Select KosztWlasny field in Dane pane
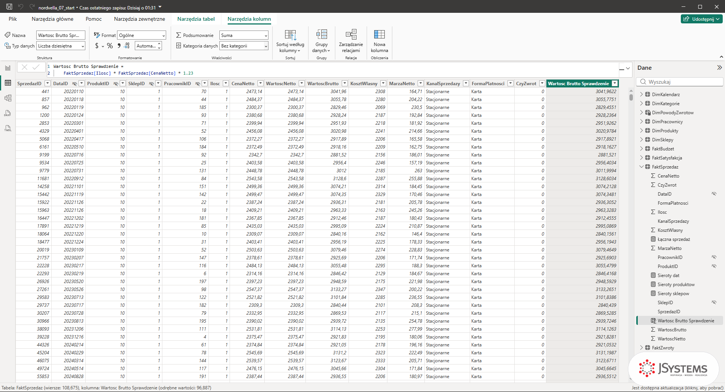The width and height of the screenshot is (725, 392). coord(670,230)
